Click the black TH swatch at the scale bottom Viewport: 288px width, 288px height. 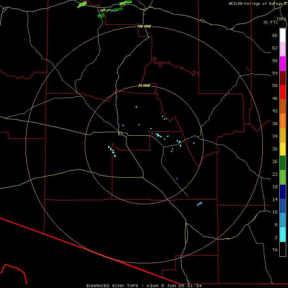point(283,249)
